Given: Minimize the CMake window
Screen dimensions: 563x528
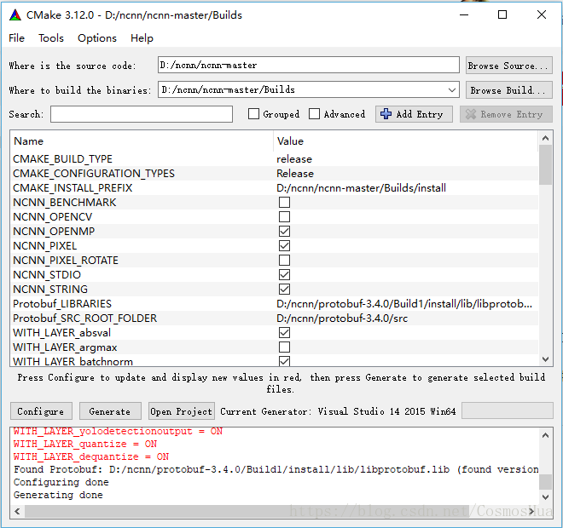Looking at the screenshot, I should click(464, 14).
